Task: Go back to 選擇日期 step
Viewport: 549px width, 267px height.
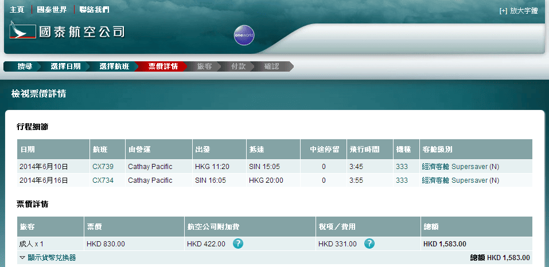Action: click(x=65, y=66)
